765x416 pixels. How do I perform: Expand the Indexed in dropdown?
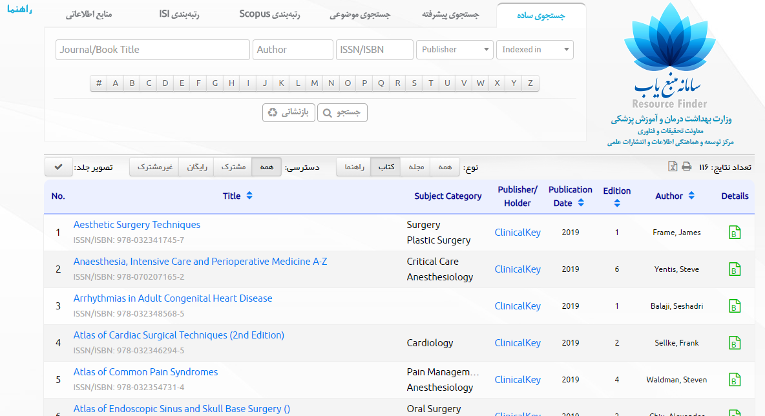coord(534,50)
